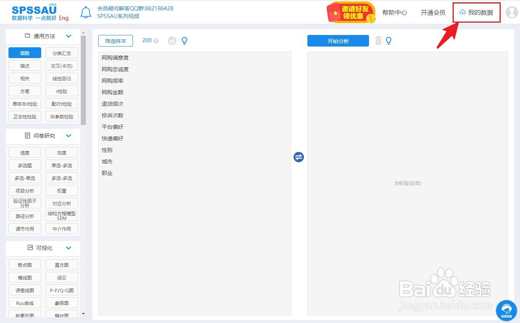
Task: Select the 中介作用 method
Action: 62,229
